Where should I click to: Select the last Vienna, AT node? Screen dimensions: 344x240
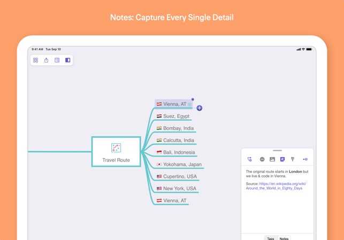(x=171, y=200)
